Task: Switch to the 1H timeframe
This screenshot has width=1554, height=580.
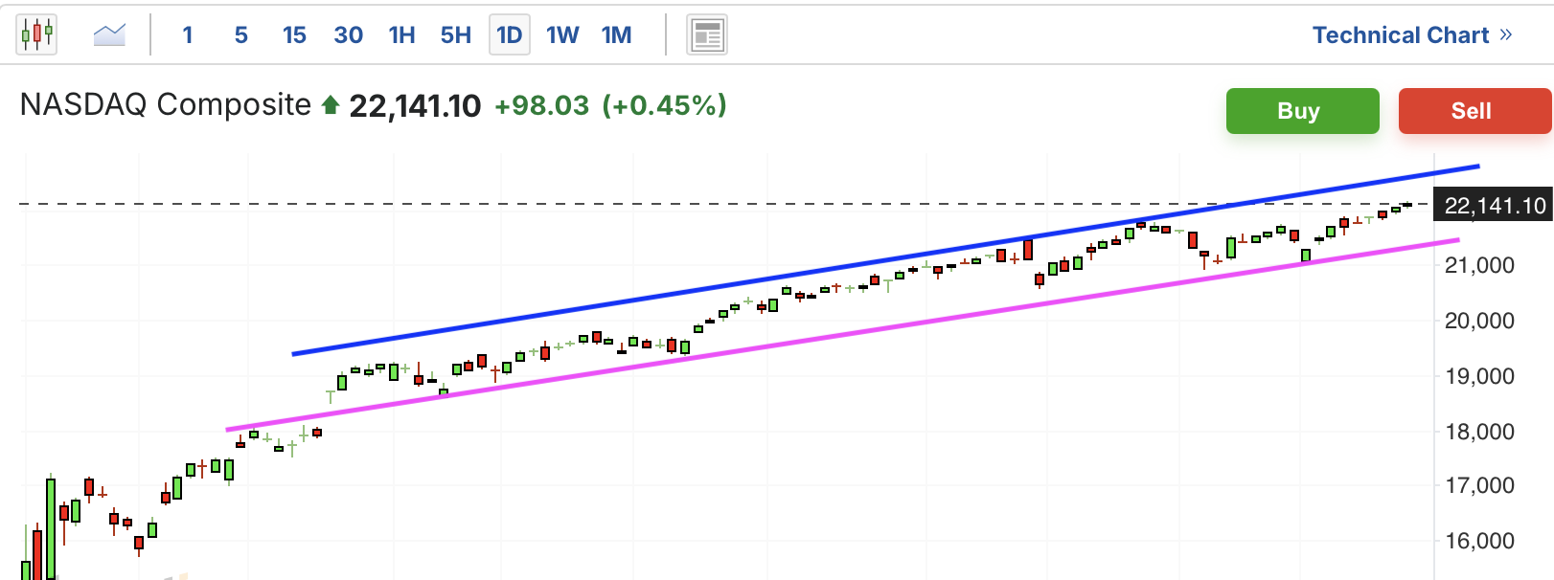Action: coord(401,35)
